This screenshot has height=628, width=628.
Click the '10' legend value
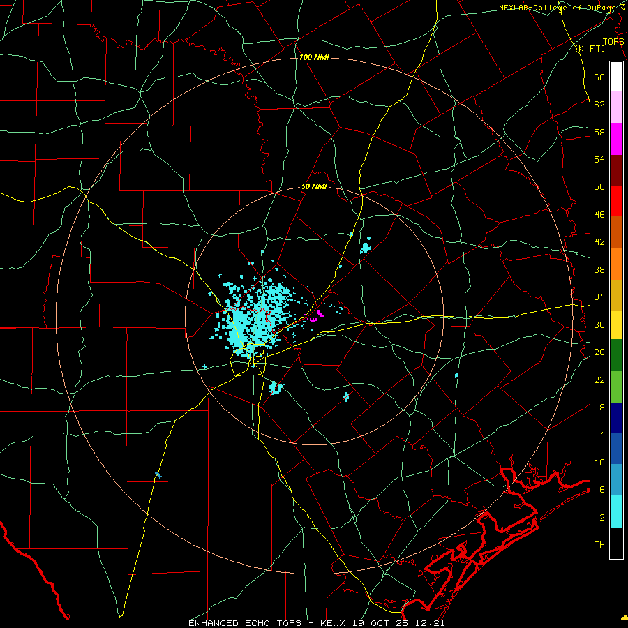599,462
